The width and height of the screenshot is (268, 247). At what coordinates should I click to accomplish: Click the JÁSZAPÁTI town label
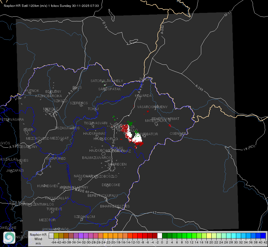tap(15, 170)
